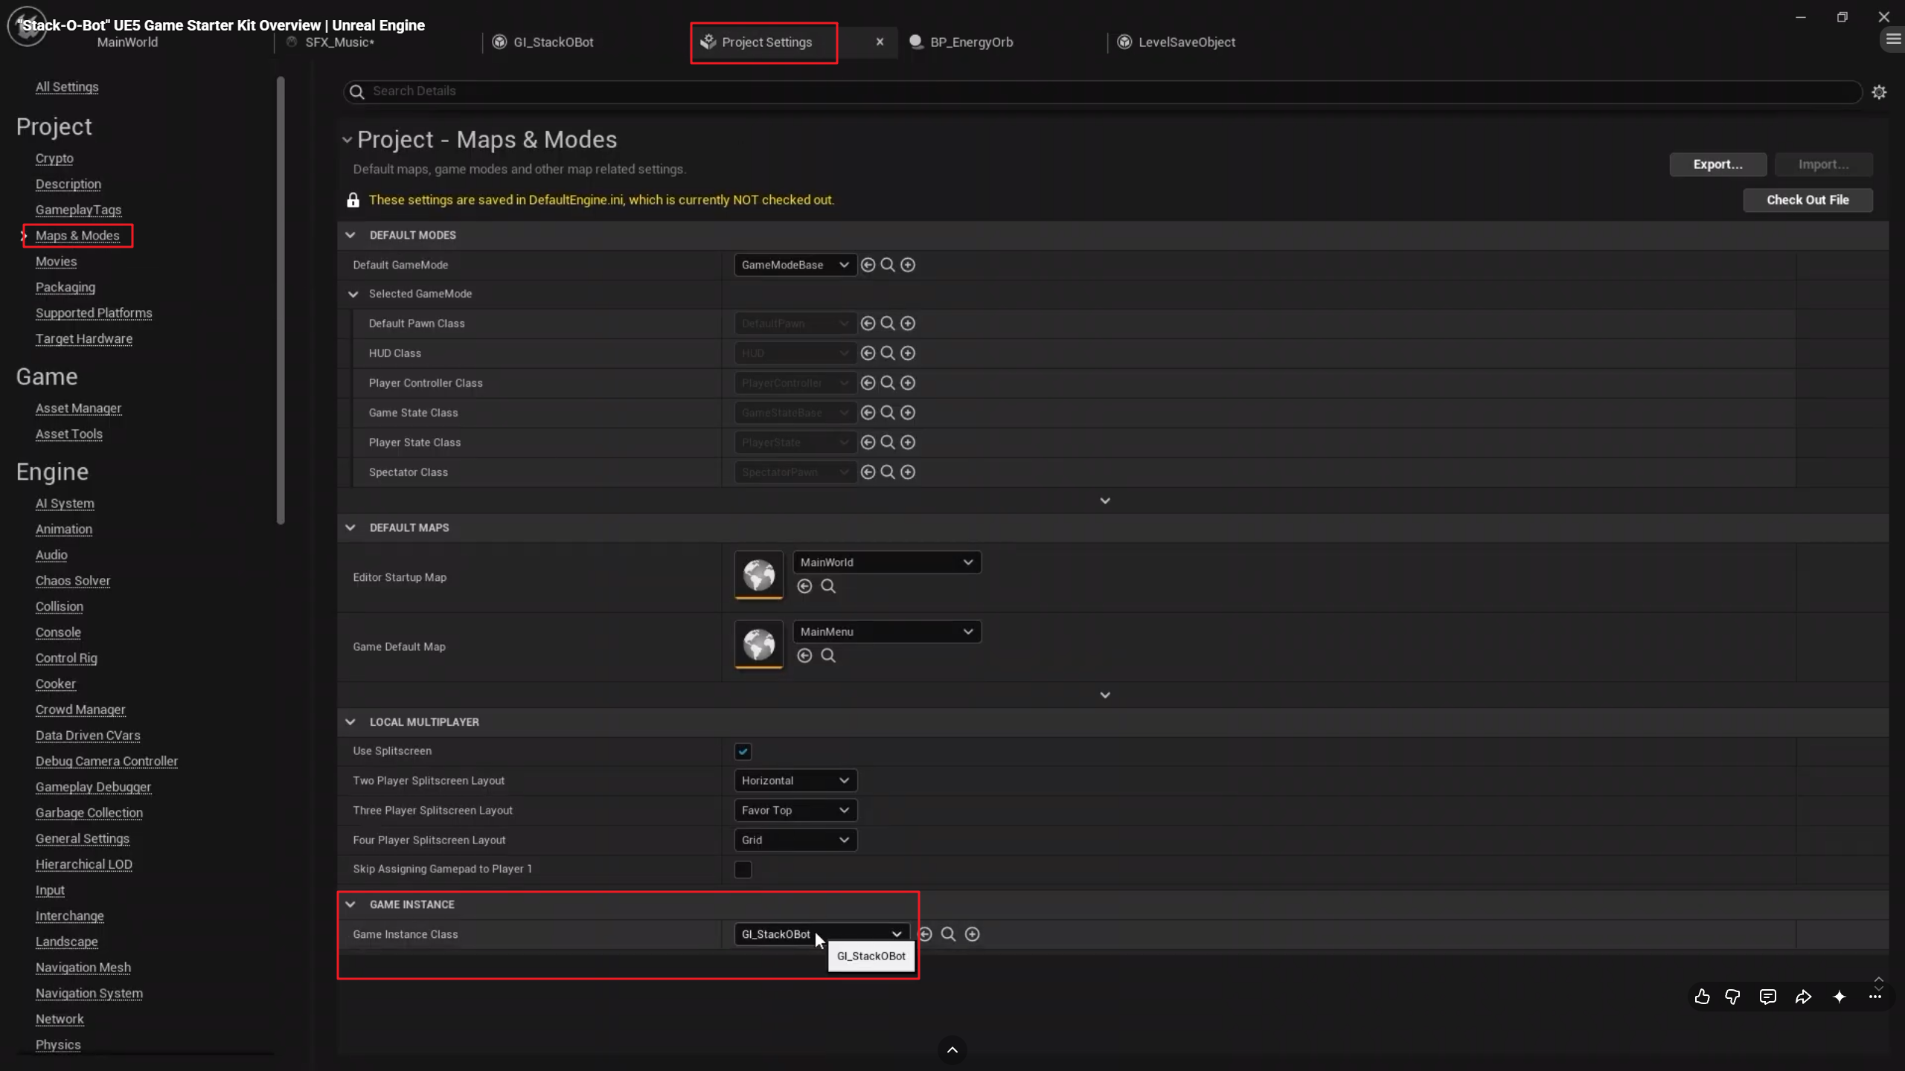Switch to the SFX_Music tab
Viewport: 1905px width, 1071px height.
point(340,42)
